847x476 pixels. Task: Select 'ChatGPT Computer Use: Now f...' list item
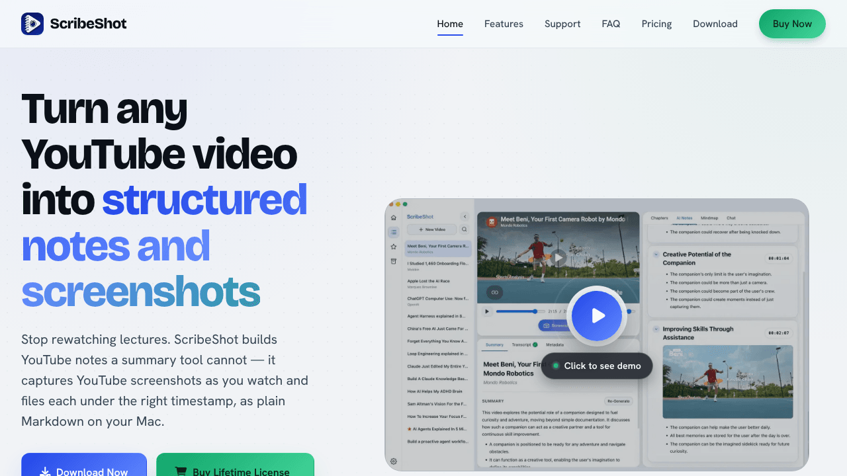coord(438,301)
